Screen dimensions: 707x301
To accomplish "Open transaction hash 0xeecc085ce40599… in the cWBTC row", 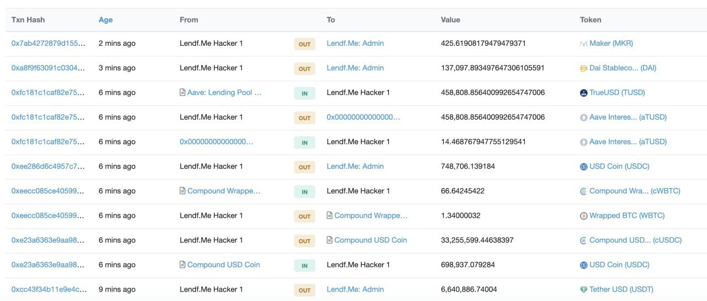I will [x=49, y=191].
